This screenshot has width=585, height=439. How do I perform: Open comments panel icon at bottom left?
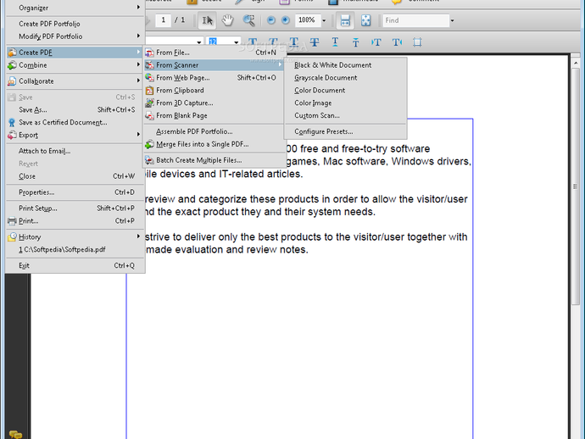pyautogui.click(x=15, y=434)
